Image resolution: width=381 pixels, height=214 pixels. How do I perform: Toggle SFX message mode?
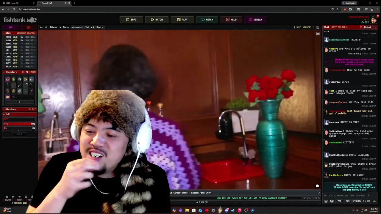348,201
